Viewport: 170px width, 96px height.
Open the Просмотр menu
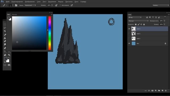coord(69,2)
